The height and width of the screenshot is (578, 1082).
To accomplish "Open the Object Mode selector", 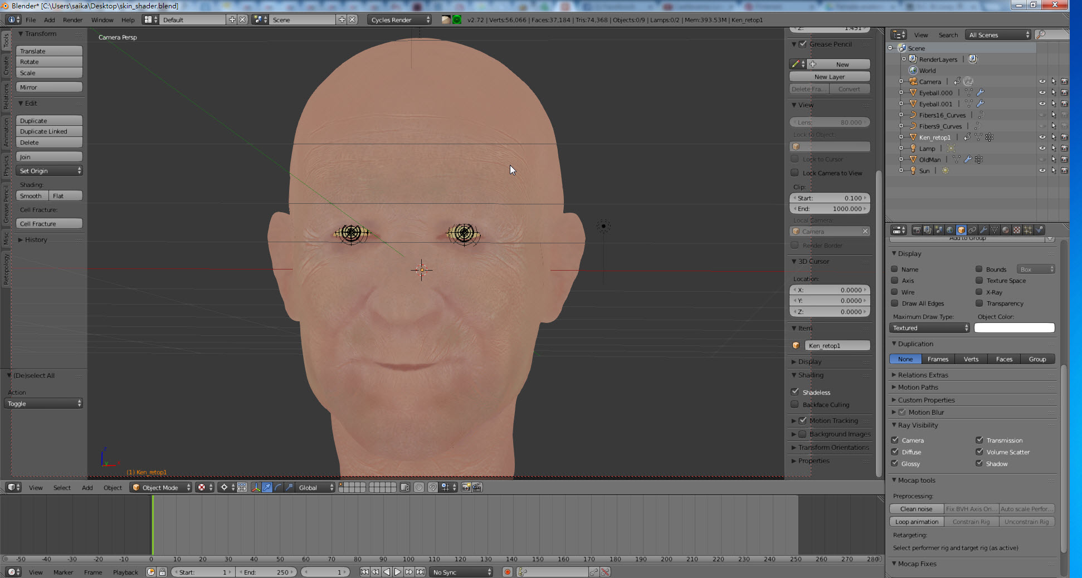I will [x=160, y=487].
